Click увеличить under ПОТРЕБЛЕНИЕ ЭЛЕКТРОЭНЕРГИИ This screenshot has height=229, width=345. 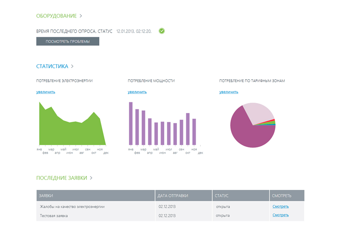pos(46,92)
